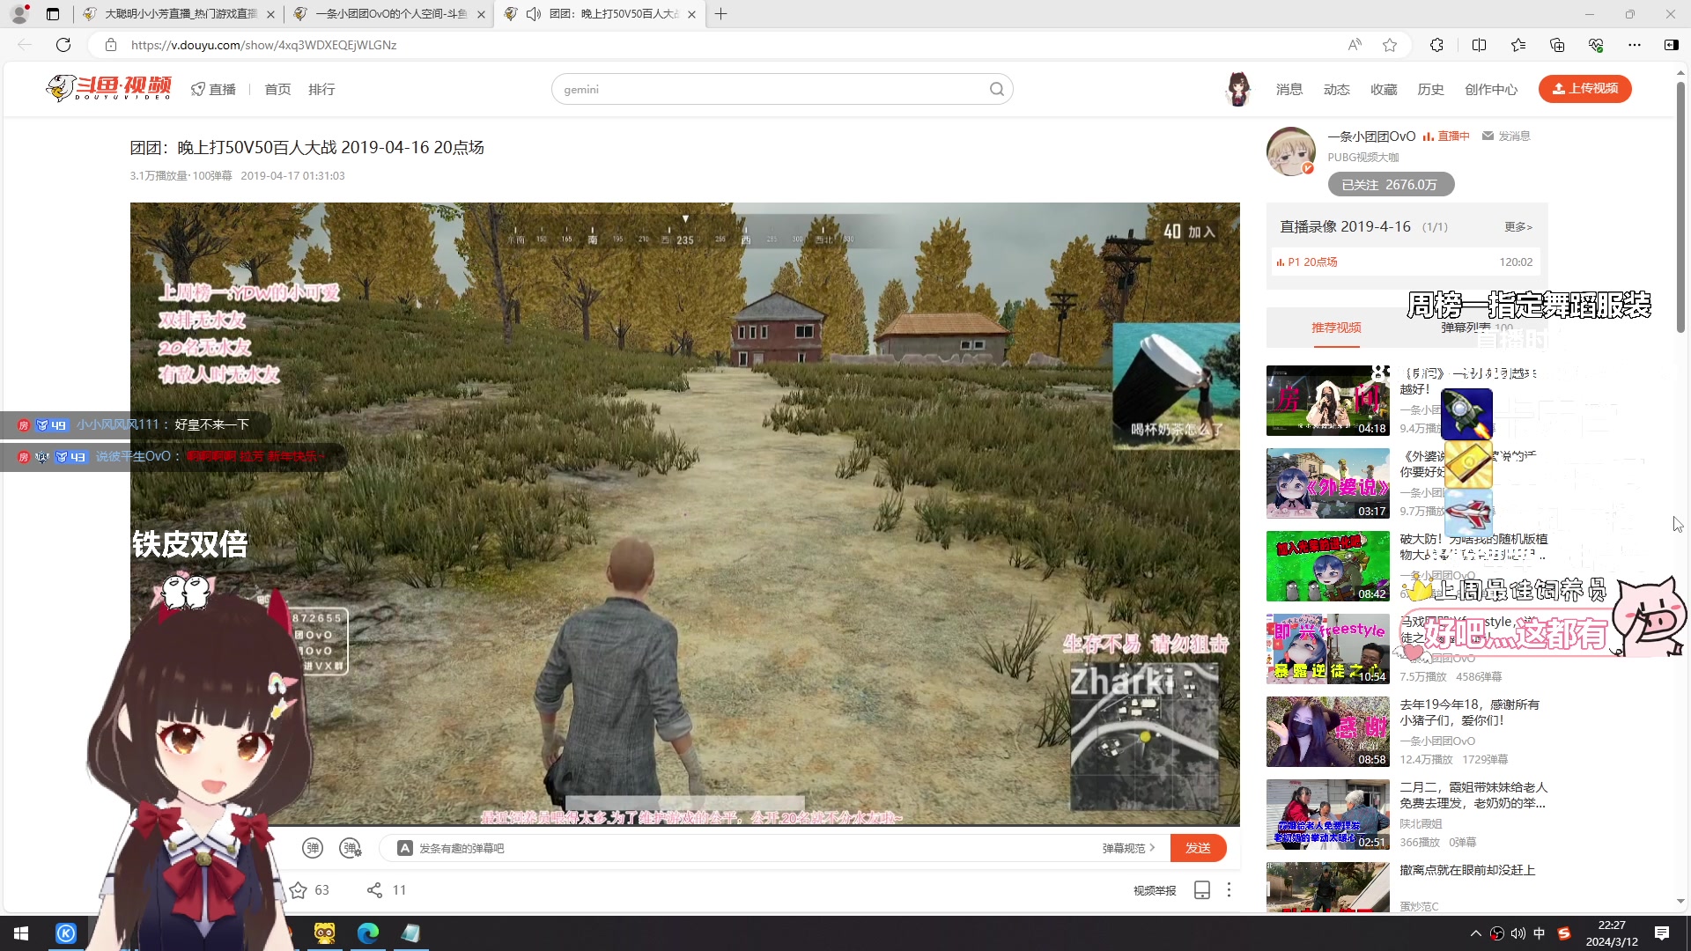The width and height of the screenshot is (1691, 951).
Task: Open the browser Settings and more menu
Action: coord(1635,45)
